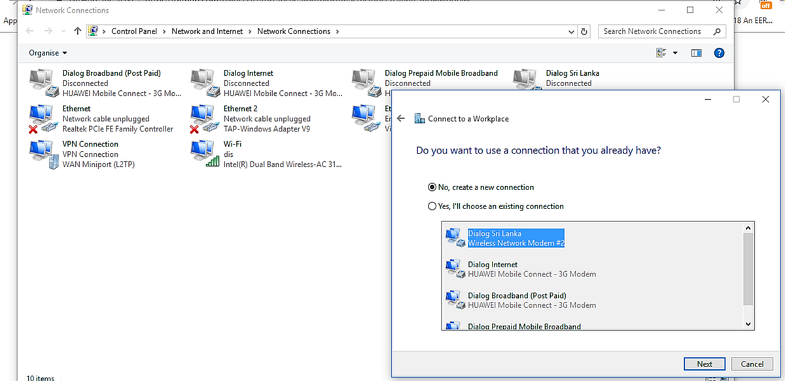Screen dimensions: 785x381
Task: Open the Dialog Broadband (Post Paid) connection icon
Action: coord(44,83)
